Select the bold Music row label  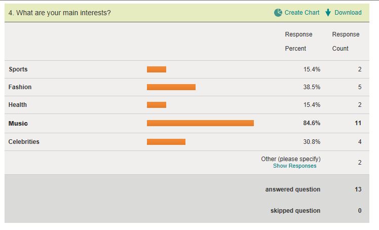(18, 124)
